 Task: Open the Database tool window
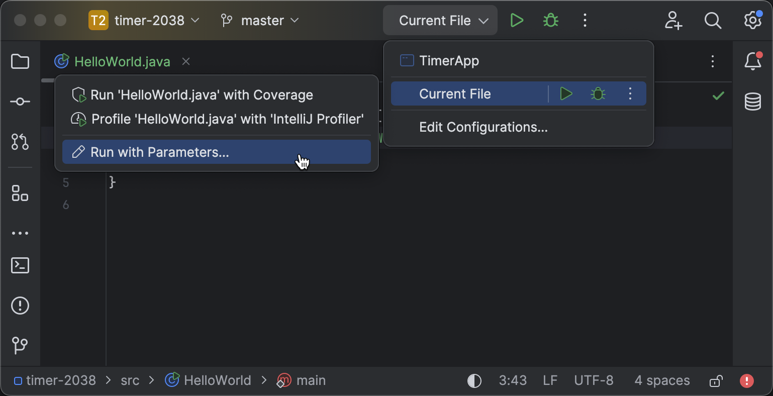coord(753,101)
